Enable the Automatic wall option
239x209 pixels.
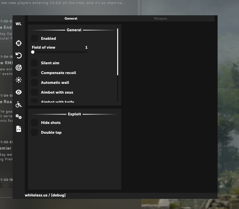[35, 83]
